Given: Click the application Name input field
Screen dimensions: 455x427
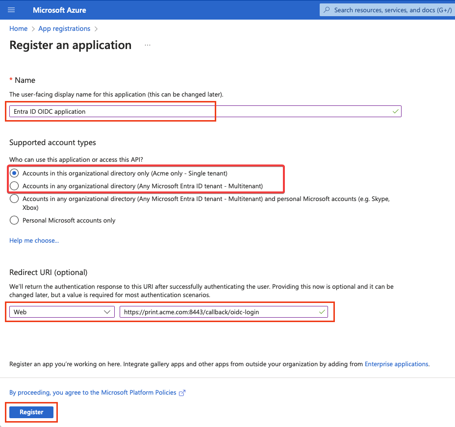Looking at the screenshot, I should [196, 112].
